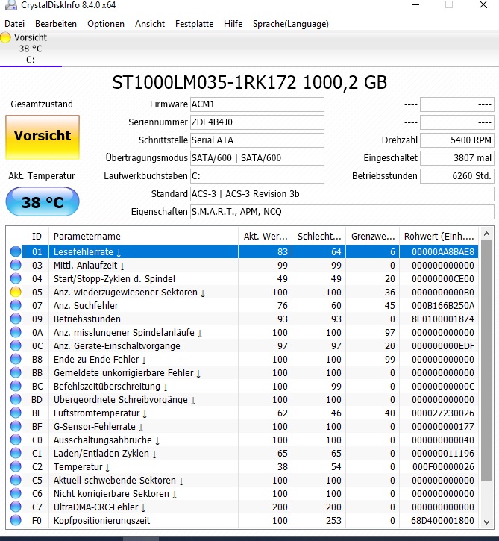Screen dimensions: 499x541
Task: Click raw value 000000011196 of Laden/Entladen-Zyklen
Action: [443, 454]
